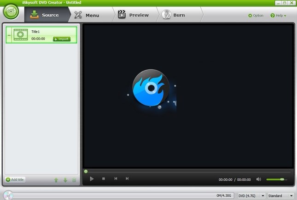297x200 pixels.
Task: Click the preview video display area
Action: [188, 96]
